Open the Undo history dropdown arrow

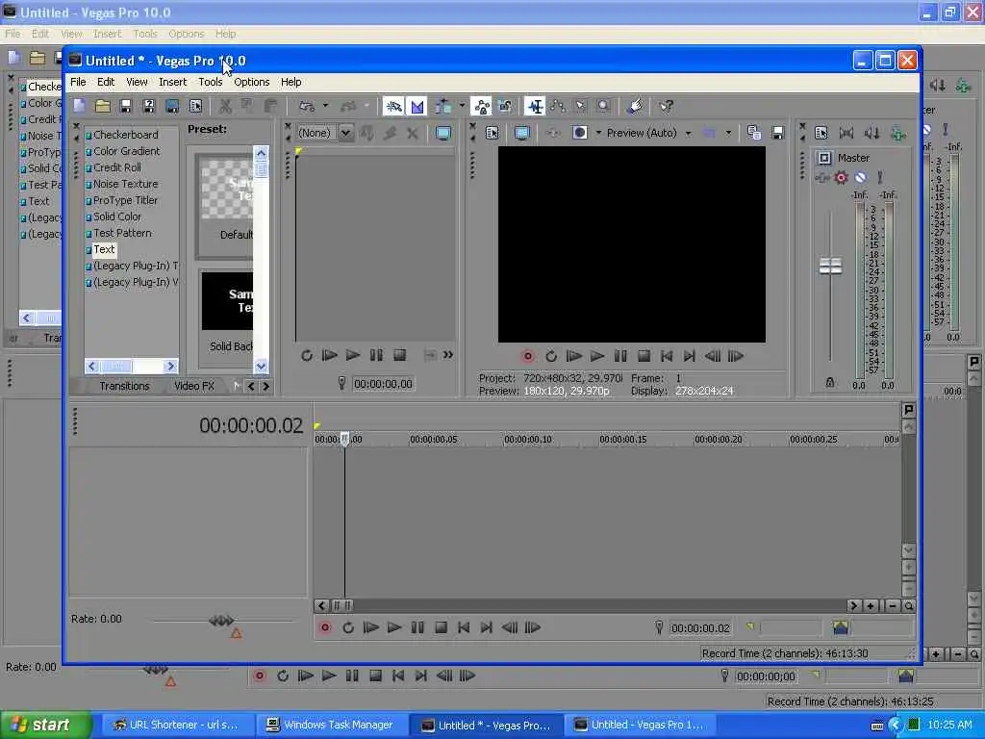[325, 106]
